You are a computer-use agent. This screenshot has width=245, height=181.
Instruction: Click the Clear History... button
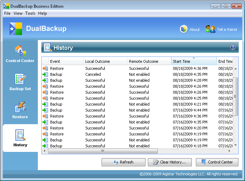click(x=170, y=162)
